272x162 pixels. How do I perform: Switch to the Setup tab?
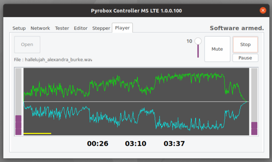coord(19,28)
